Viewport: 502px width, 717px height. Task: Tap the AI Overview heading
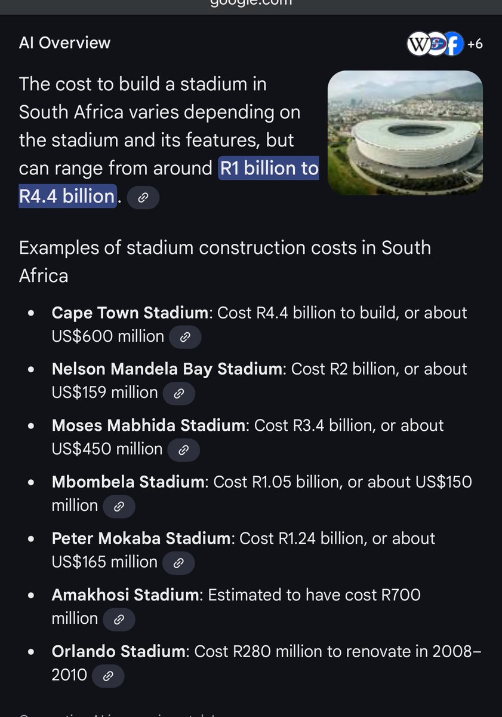click(x=64, y=43)
